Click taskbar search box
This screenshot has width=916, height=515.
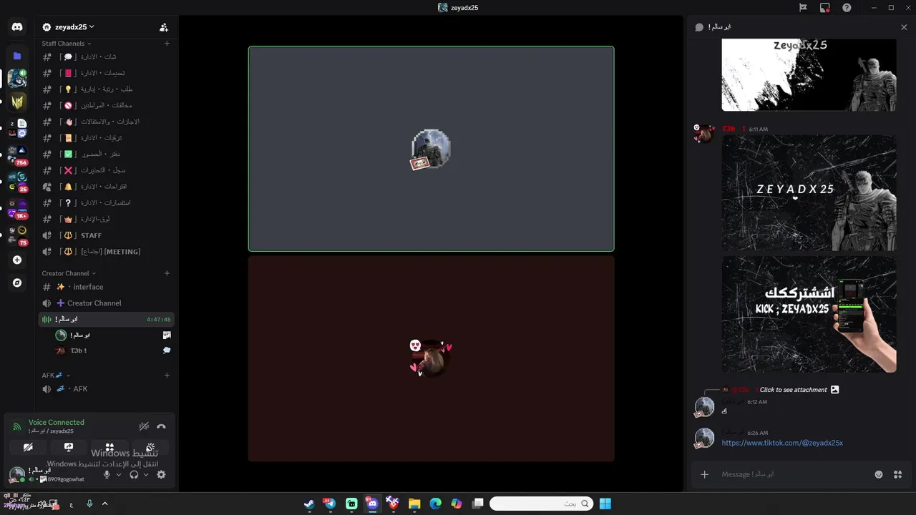click(542, 504)
